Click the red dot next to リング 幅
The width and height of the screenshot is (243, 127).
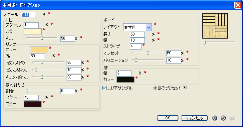tap(59, 55)
